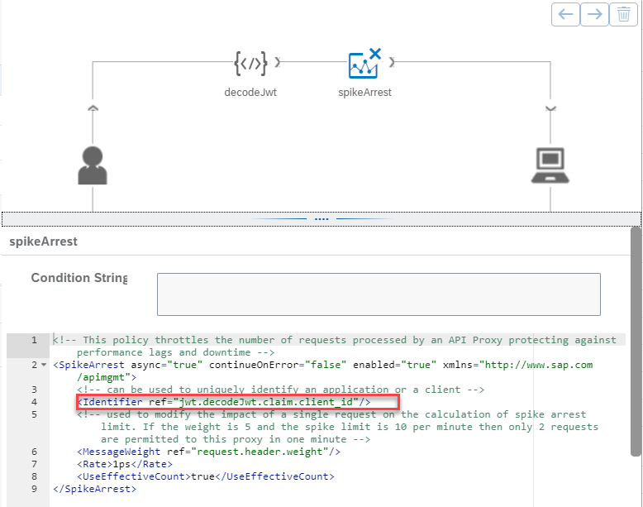The height and width of the screenshot is (507, 643).
Task: Click 'This policy throttles' comment line
Action: [x=335, y=346]
